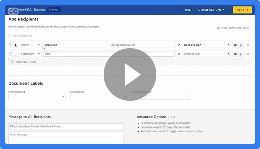This screenshot has width=260, height=149.
Task: Focus the placeholder name field containing Noin
Action: [x=109, y=54]
